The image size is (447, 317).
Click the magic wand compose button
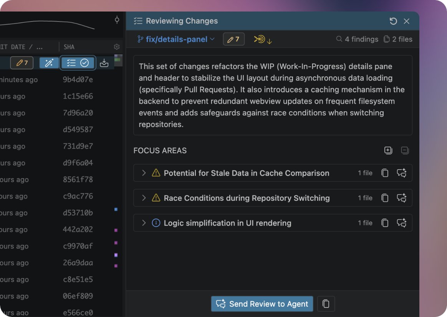[49, 63]
